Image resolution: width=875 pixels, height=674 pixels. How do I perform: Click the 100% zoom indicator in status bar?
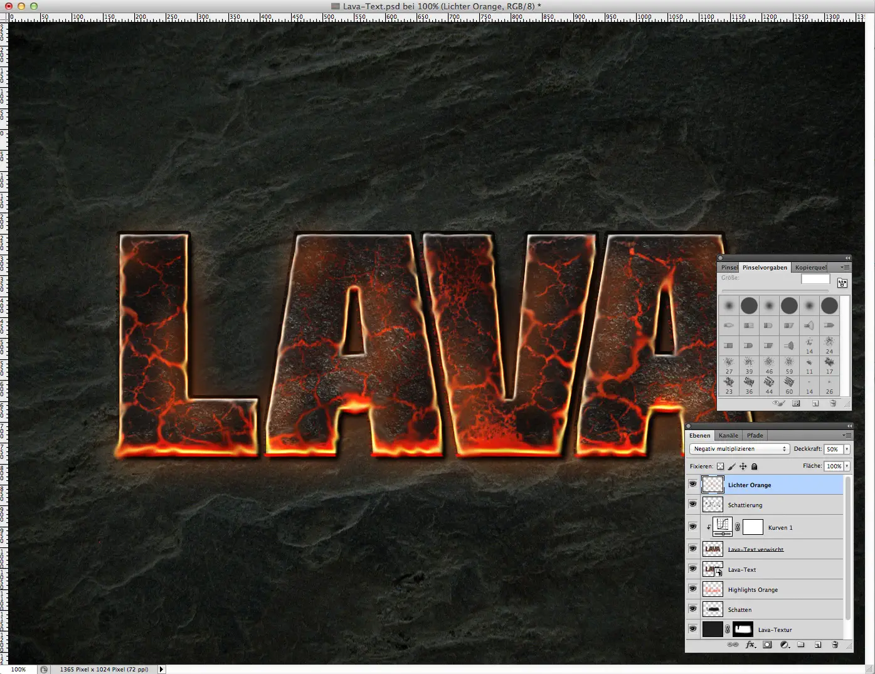point(19,669)
